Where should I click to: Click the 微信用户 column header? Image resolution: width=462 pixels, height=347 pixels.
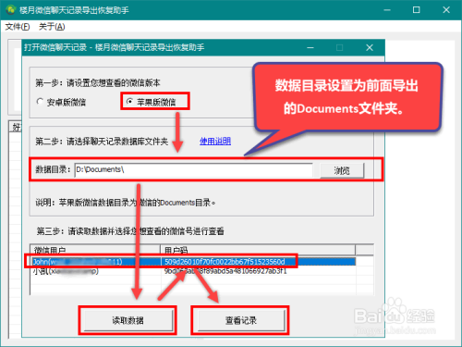(95, 250)
